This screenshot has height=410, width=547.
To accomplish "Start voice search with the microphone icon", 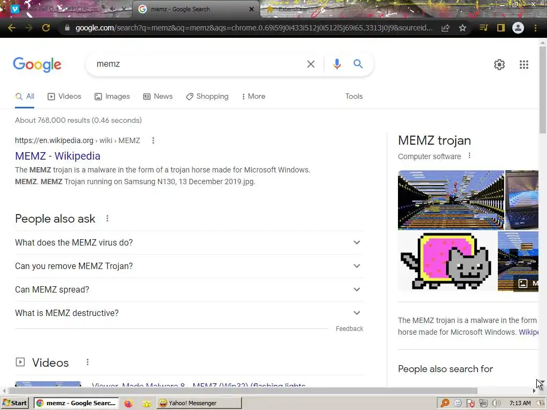I will coord(337,64).
